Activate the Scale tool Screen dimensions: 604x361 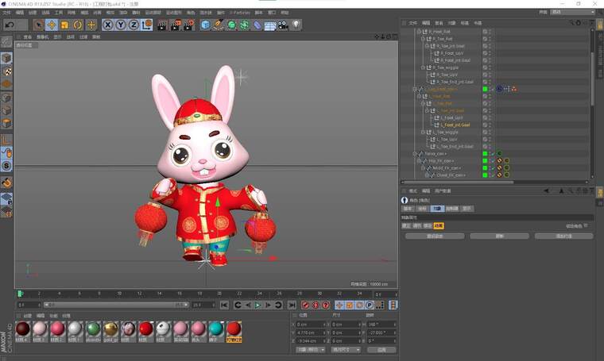pyautogui.click(x=64, y=25)
